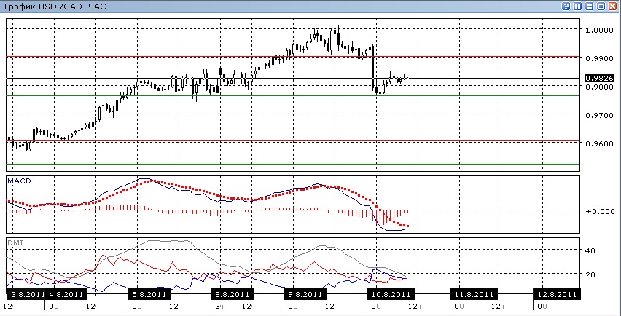Close the USD/CAD chart window
The width and height of the screenshot is (621, 316).
pos(612,7)
